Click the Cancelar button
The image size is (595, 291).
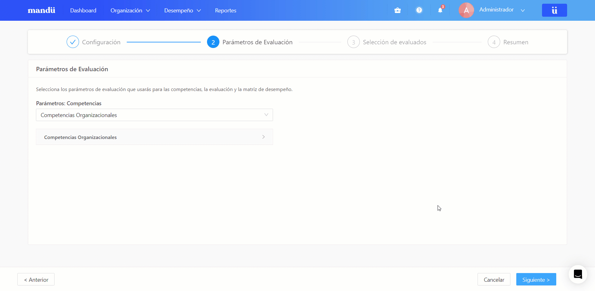(494, 279)
